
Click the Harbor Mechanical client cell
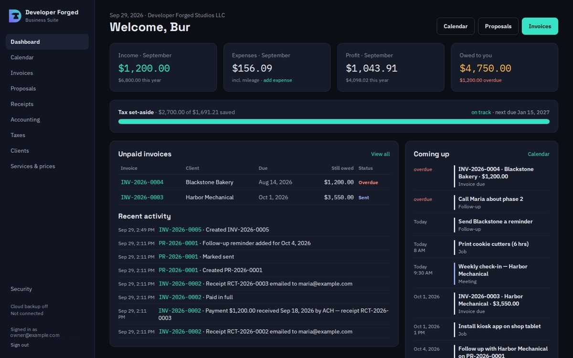(x=210, y=197)
